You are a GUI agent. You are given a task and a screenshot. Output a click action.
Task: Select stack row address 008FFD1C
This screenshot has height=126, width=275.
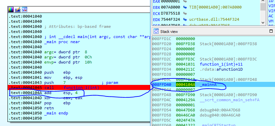(162, 39)
